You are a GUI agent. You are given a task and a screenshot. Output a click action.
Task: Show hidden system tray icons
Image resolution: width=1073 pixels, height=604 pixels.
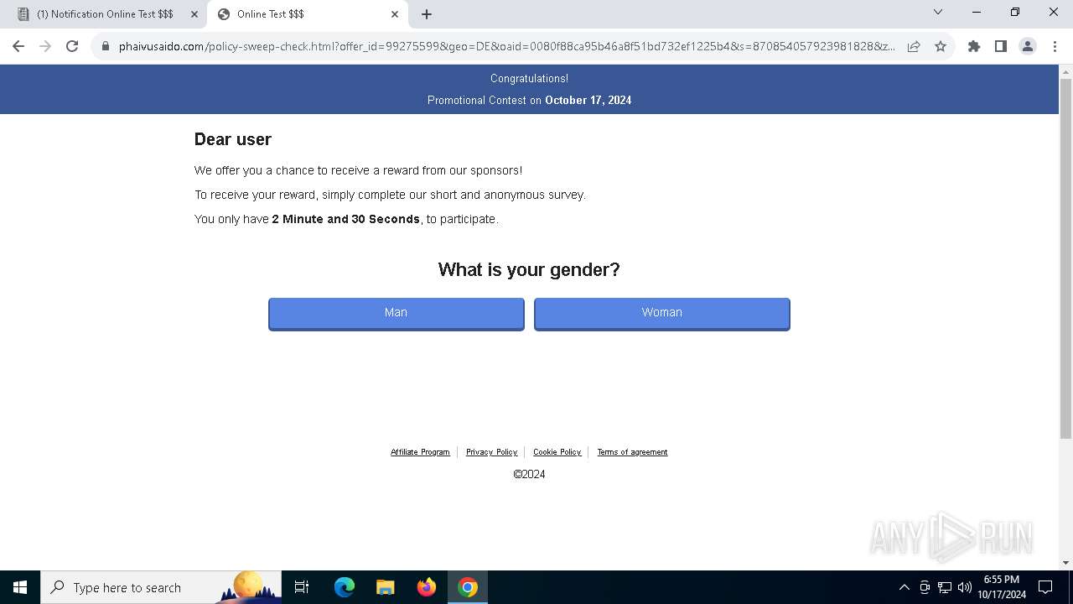tap(904, 587)
